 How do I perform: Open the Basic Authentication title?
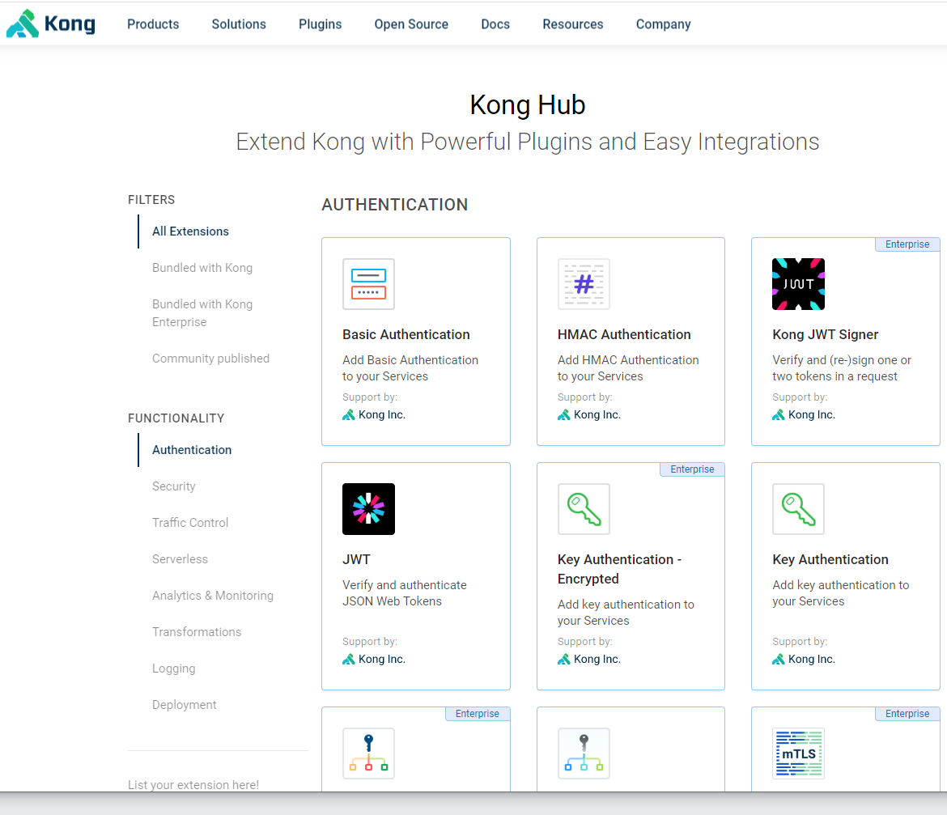406,334
